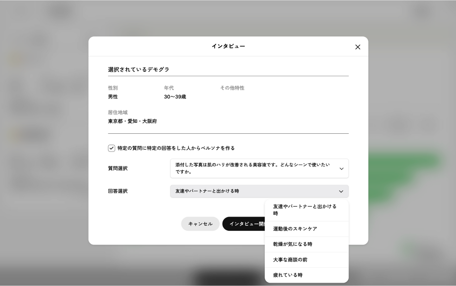Close the インタビュー dialog with the X icon
The width and height of the screenshot is (456, 286).
click(357, 47)
